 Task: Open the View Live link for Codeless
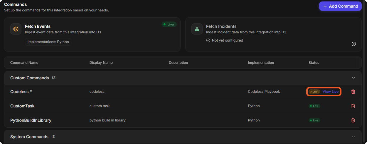pyautogui.click(x=331, y=92)
